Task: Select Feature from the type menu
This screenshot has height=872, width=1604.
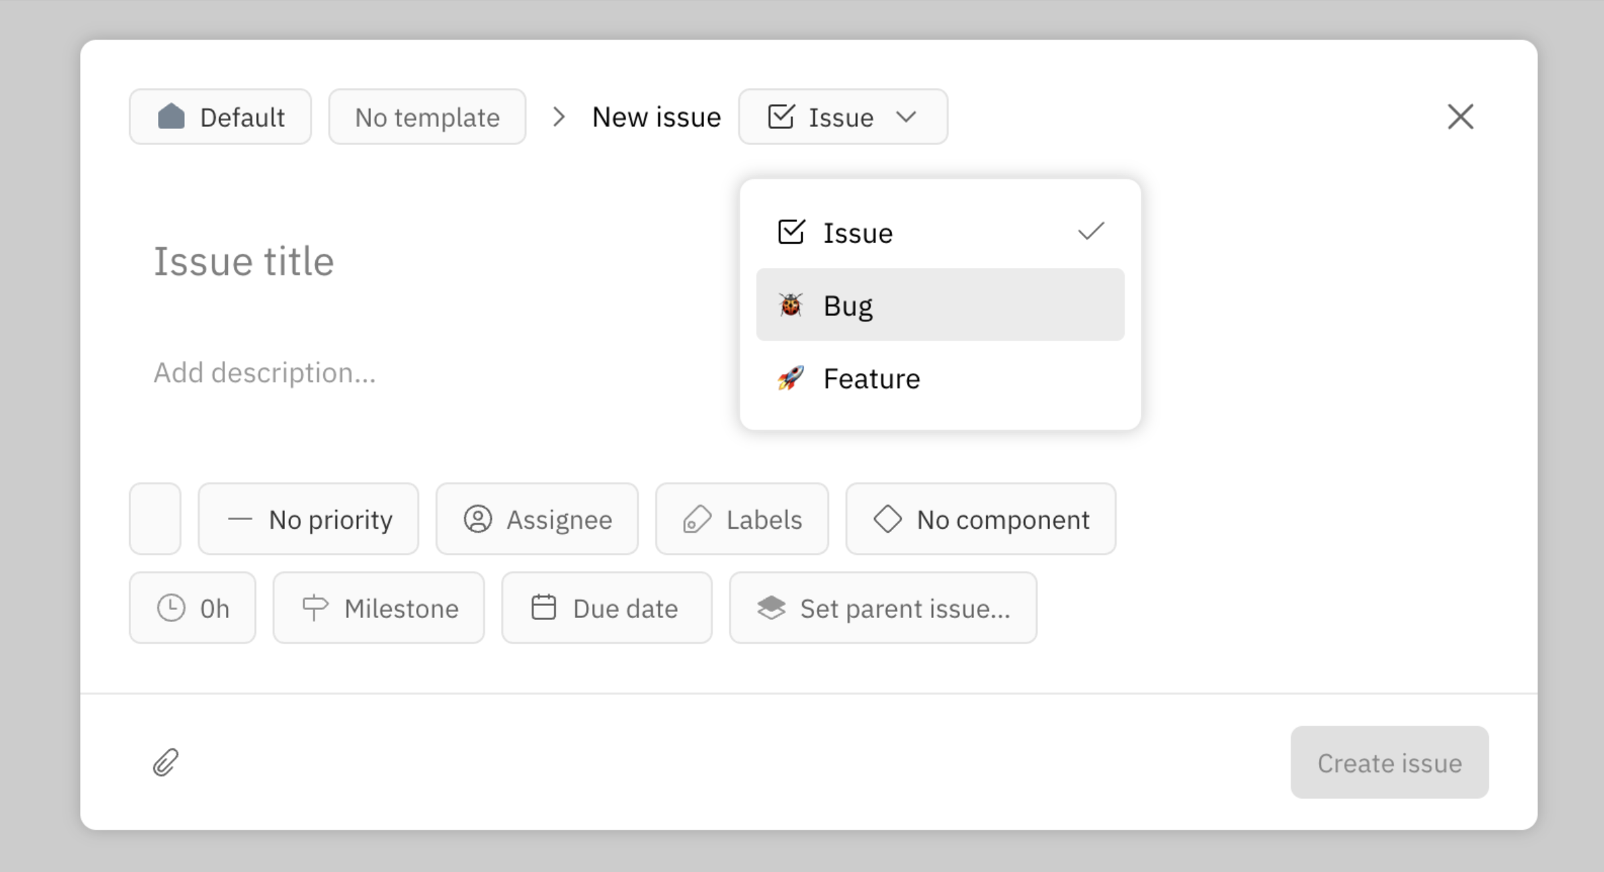Action: click(871, 378)
